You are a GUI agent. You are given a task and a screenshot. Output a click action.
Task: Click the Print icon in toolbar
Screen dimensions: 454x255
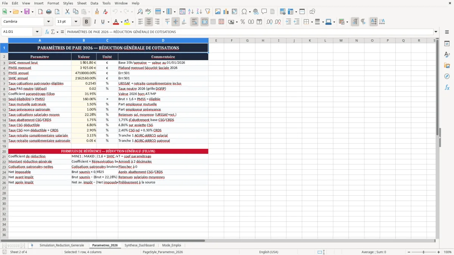49,12
